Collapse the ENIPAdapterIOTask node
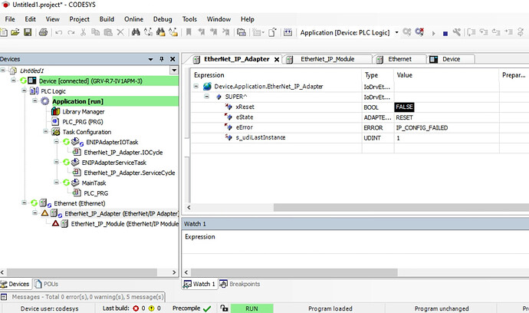The image size is (529, 313). coord(56,141)
